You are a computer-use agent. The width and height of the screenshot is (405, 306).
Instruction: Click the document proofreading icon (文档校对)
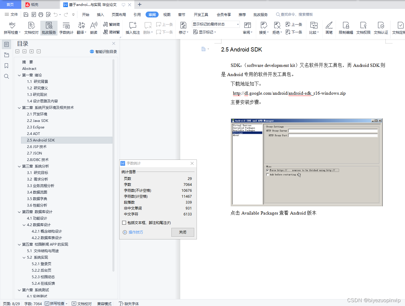point(31,28)
